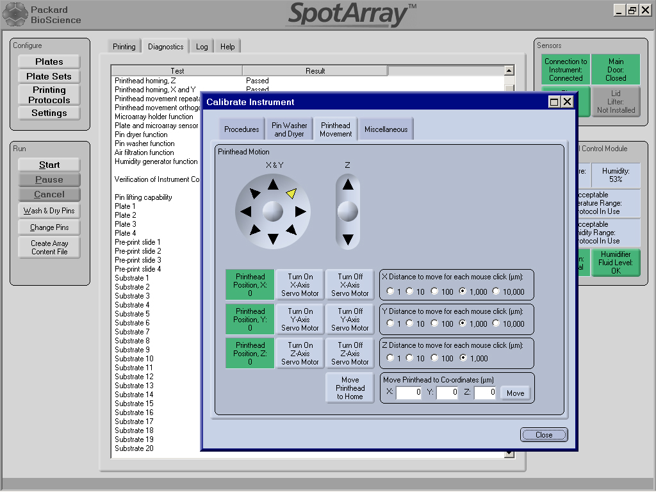Click the Start run button
This screenshot has width=656, height=492.
coord(49,165)
